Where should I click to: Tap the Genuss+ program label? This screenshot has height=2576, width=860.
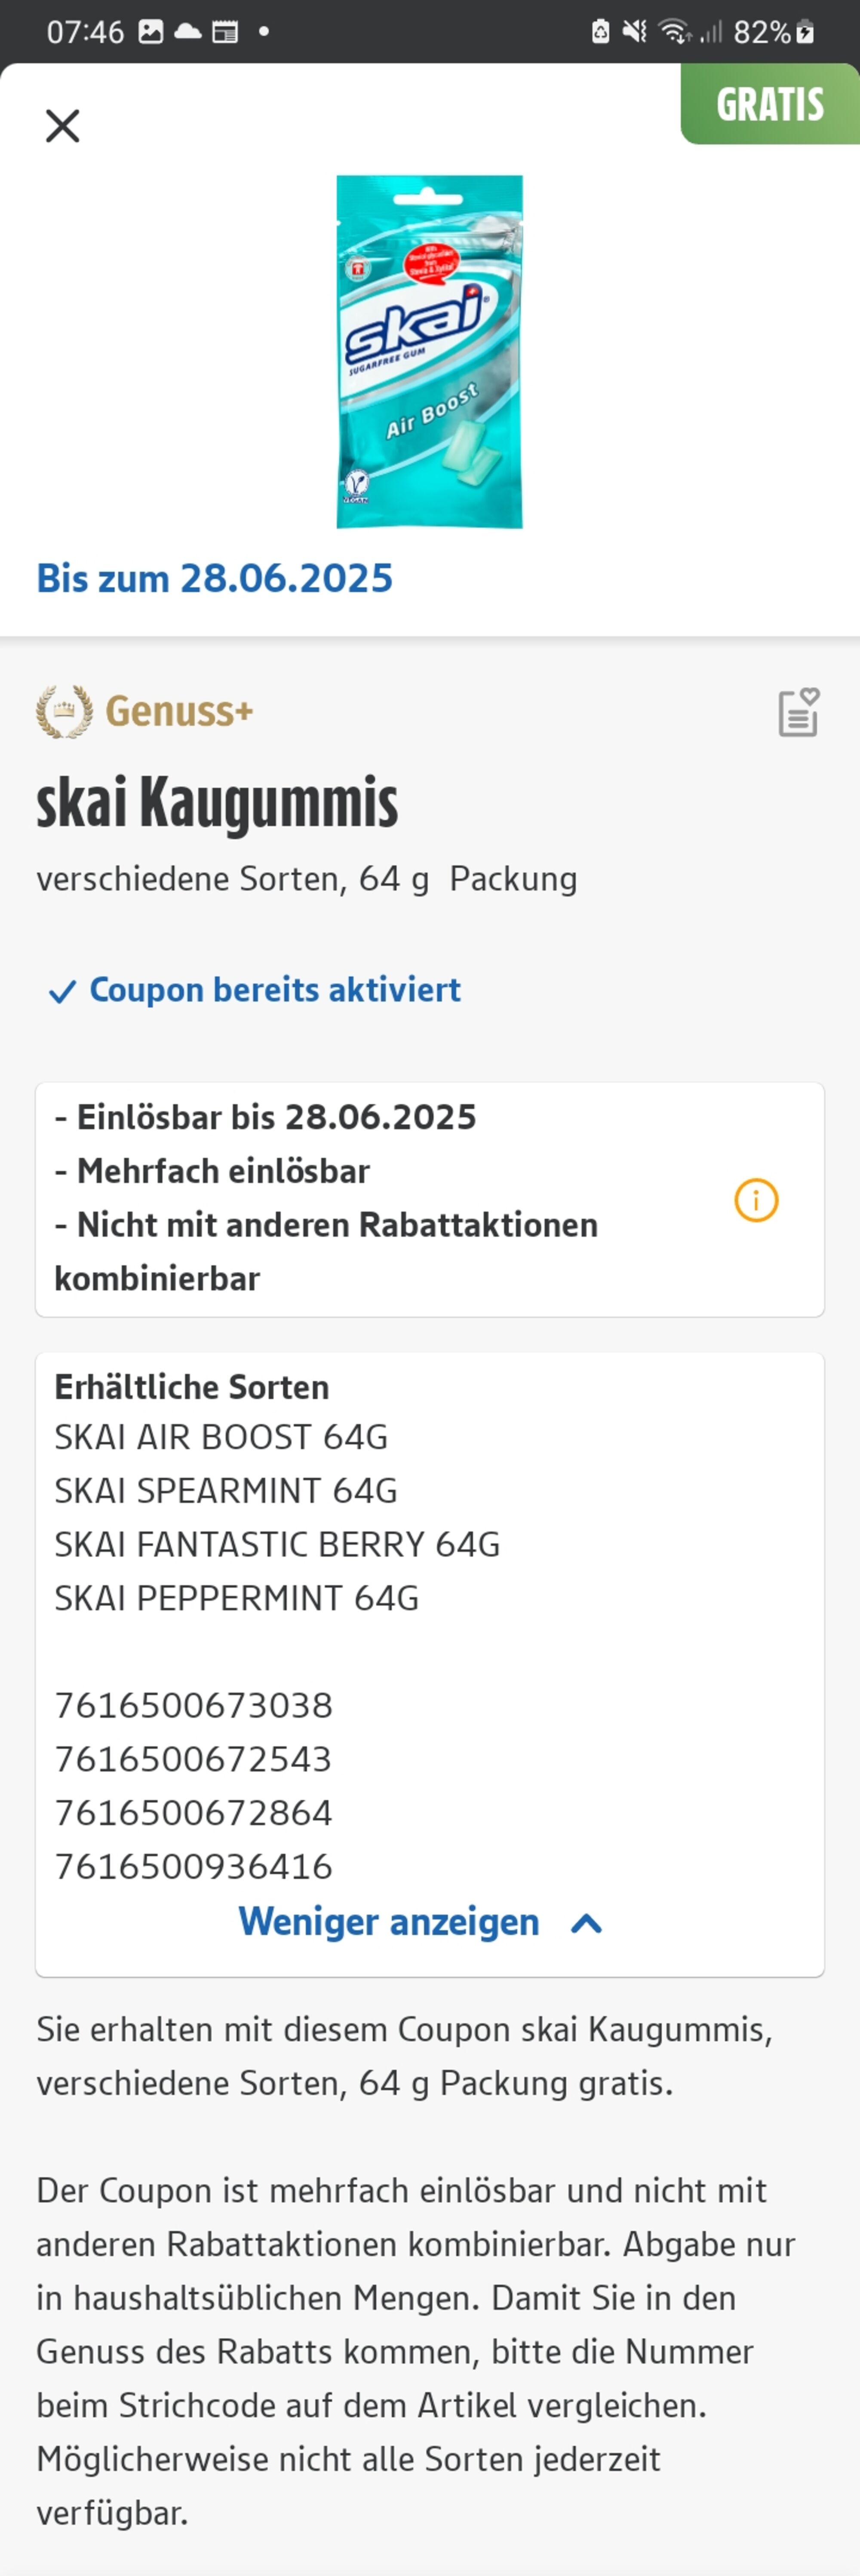(179, 711)
